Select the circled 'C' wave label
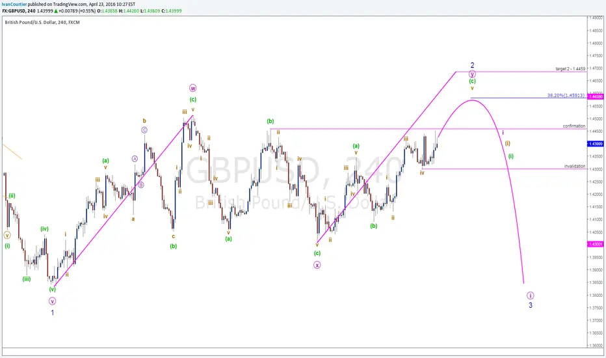 click(144, 130)
